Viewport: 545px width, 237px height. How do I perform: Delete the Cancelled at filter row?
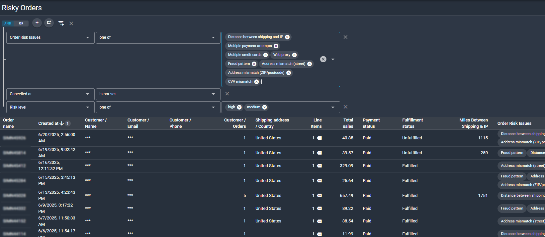point(227,94)
